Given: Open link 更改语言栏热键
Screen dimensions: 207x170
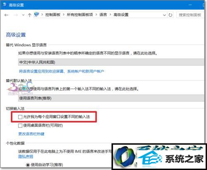Looking at the screenshot, I should (x=31, y=134).
